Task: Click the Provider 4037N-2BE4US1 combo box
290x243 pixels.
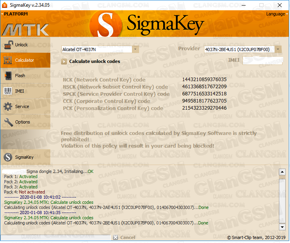Action: [242, 49]
